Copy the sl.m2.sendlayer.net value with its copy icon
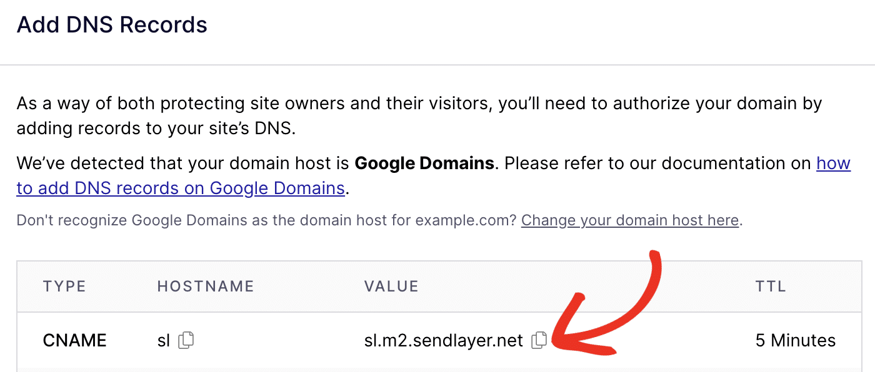Image resolution: width=875 pixels, height=372 pixels. [x=539, y=340]
